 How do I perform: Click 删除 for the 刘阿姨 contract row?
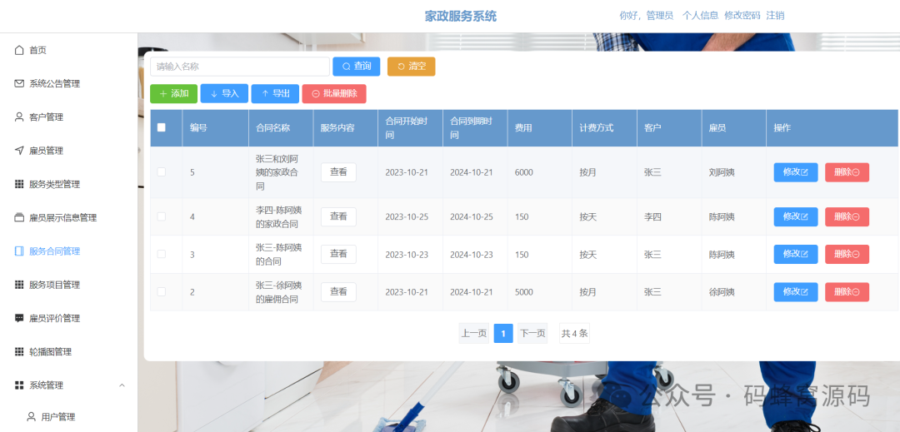click(x=847, y=171)
